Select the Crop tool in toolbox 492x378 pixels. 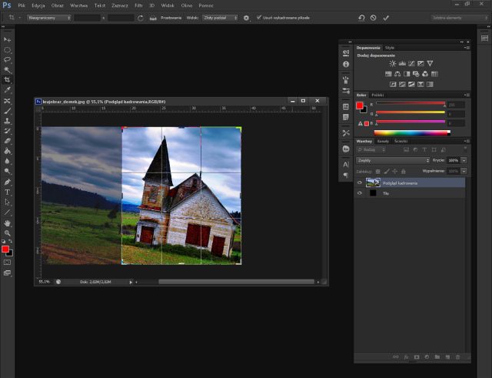tap(7, 80)
